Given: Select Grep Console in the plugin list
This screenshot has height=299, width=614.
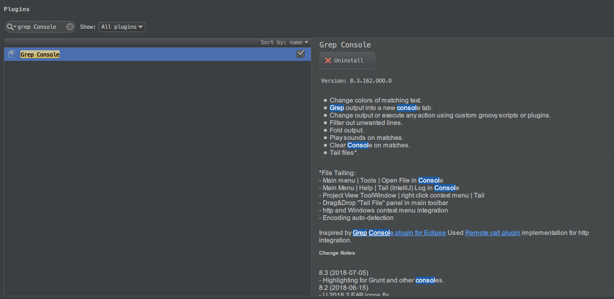Looking at the screenshot, I should pyautogui.click(x=40, y=54).
